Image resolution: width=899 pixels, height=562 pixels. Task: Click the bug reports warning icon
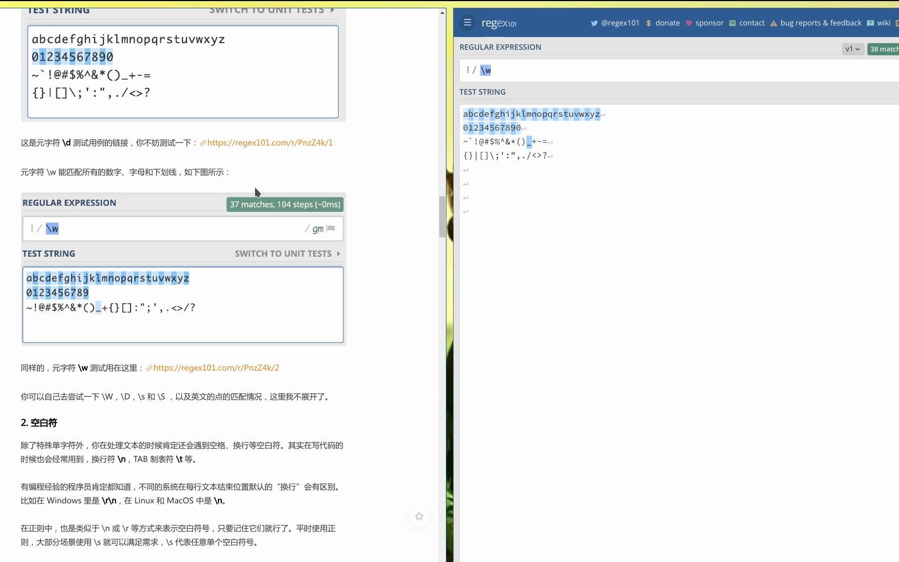[x=773, y=23]
